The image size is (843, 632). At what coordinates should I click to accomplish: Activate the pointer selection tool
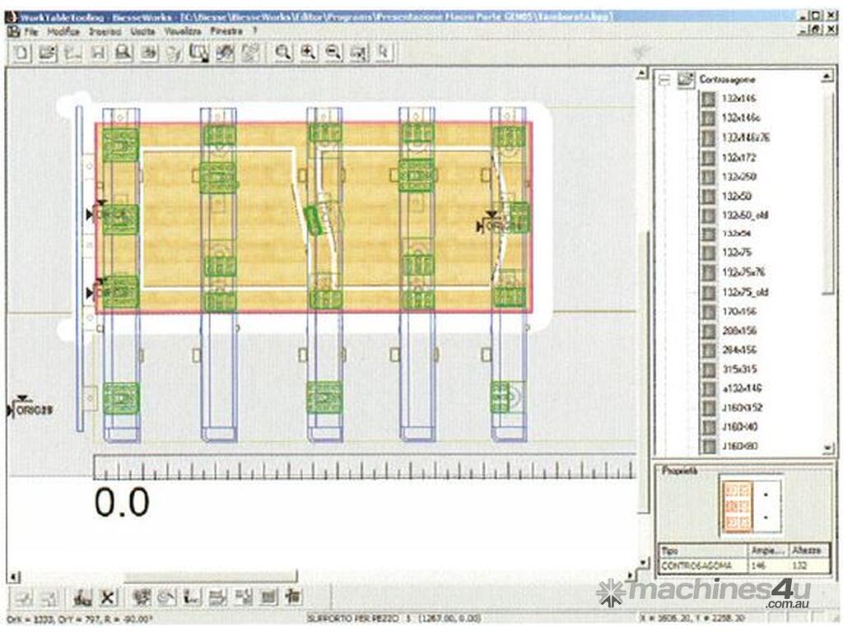(x=383, y=53)
